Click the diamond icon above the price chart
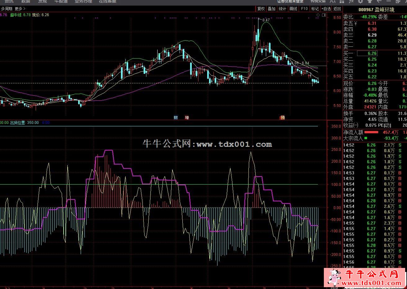 coord(318,15)
